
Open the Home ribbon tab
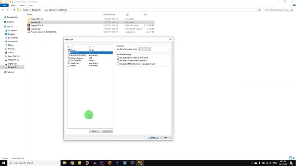[x=13, y=5]
